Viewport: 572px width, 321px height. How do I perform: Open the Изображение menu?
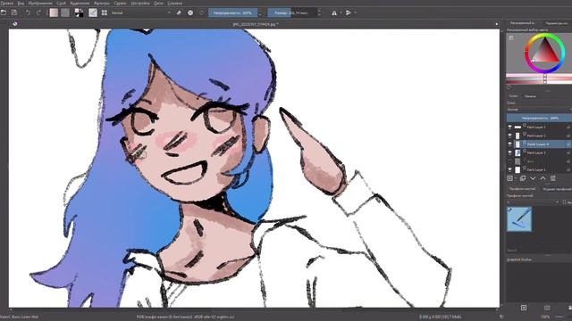coord(40,3)
